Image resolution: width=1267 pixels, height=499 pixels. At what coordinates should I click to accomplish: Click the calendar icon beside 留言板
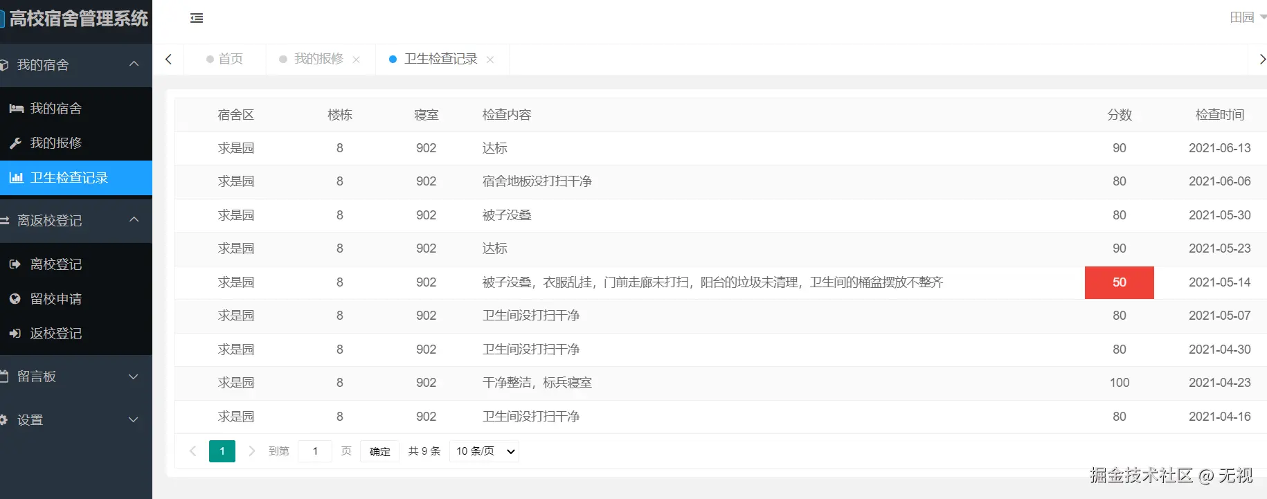4,376
